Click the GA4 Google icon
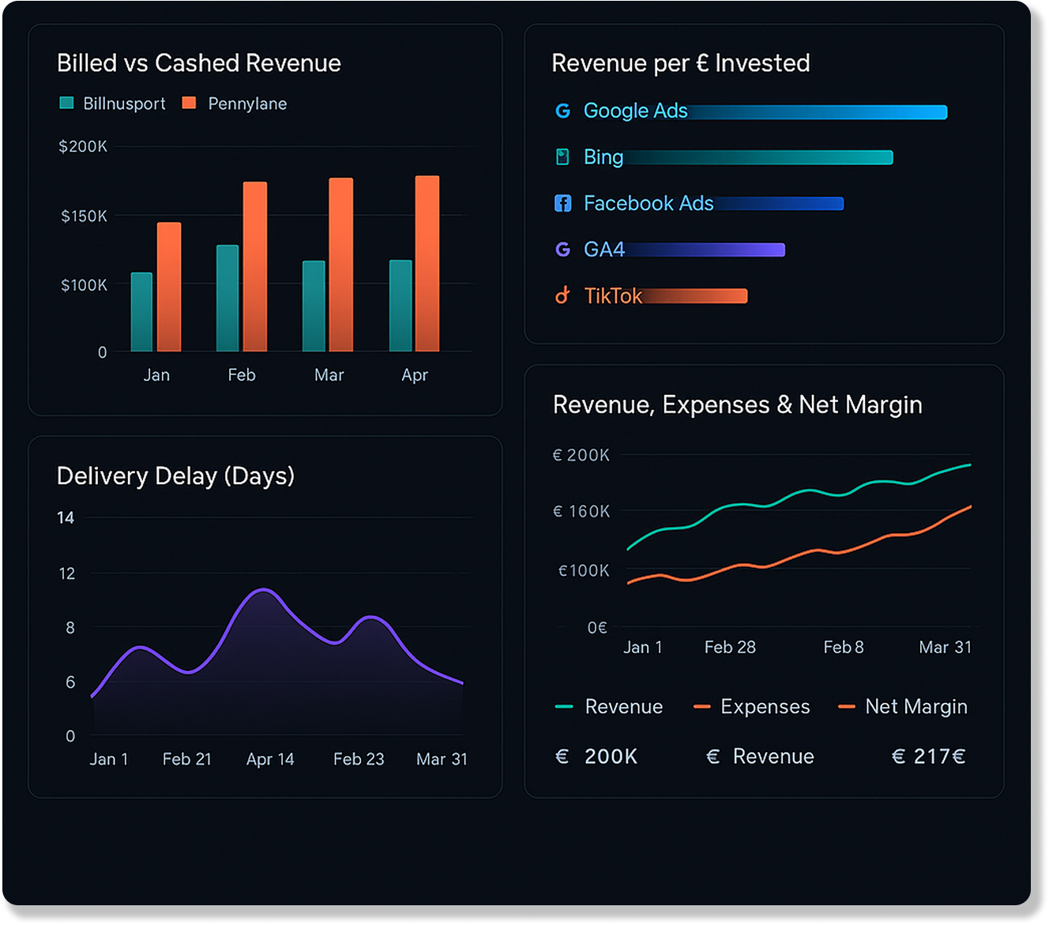This screenshot has height=925, width=1049. [x=562, y=250]
